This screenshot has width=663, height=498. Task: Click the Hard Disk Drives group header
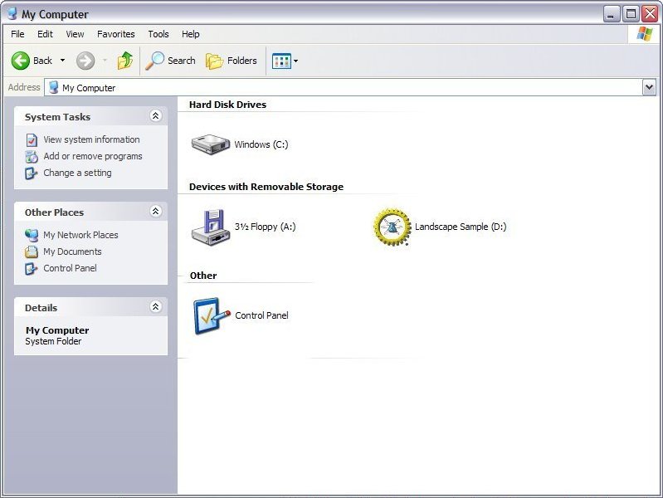(x=227, y=105)
